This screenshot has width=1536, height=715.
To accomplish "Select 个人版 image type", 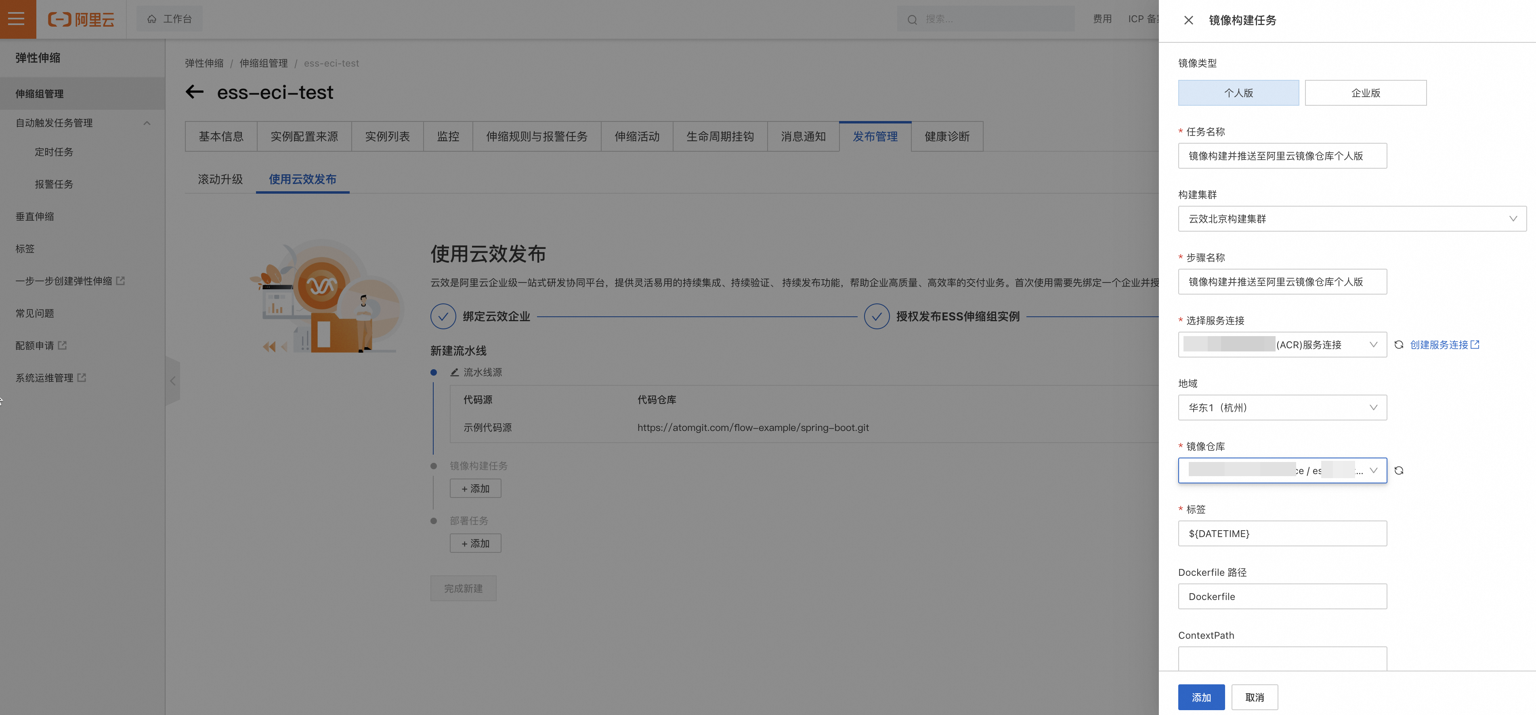I will tap(1238, 93).
